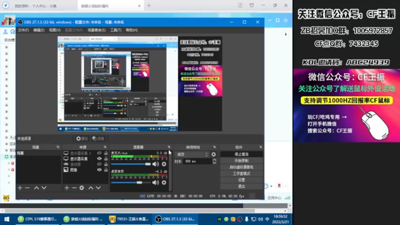Select the 图像 source row
Viewport: 400px width, 225px height.
[85, 170]
